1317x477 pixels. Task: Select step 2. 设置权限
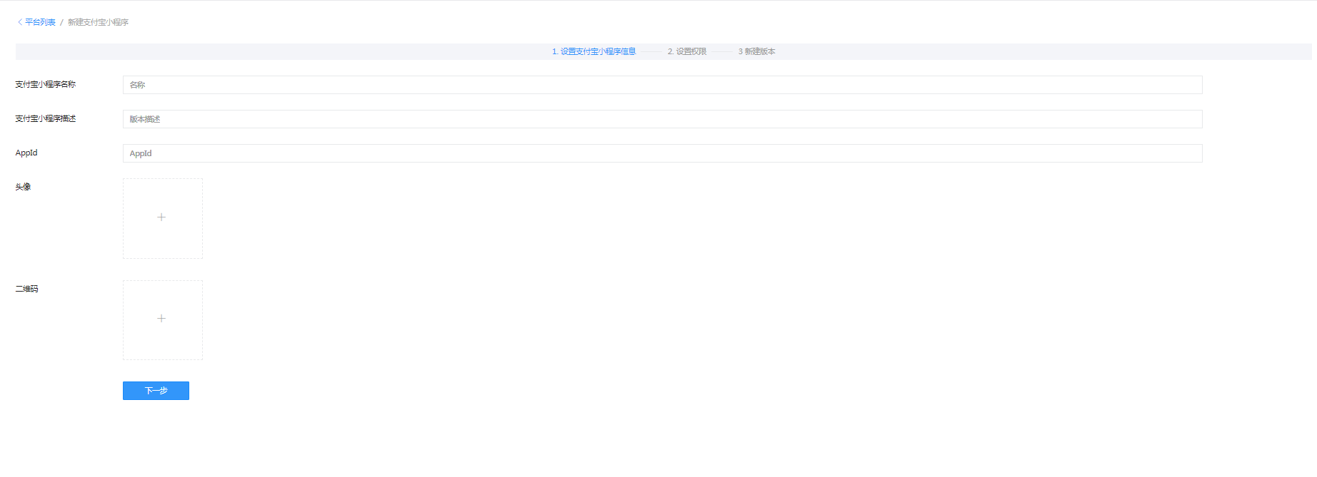pyautogui.click(x=687, y=51)
